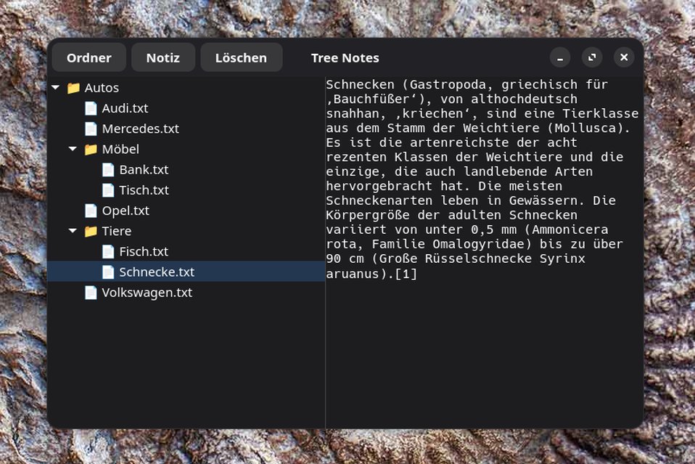Open the Fisch.txt note
Viewport: 695px width, 464px height.
[x=144, y=251]
